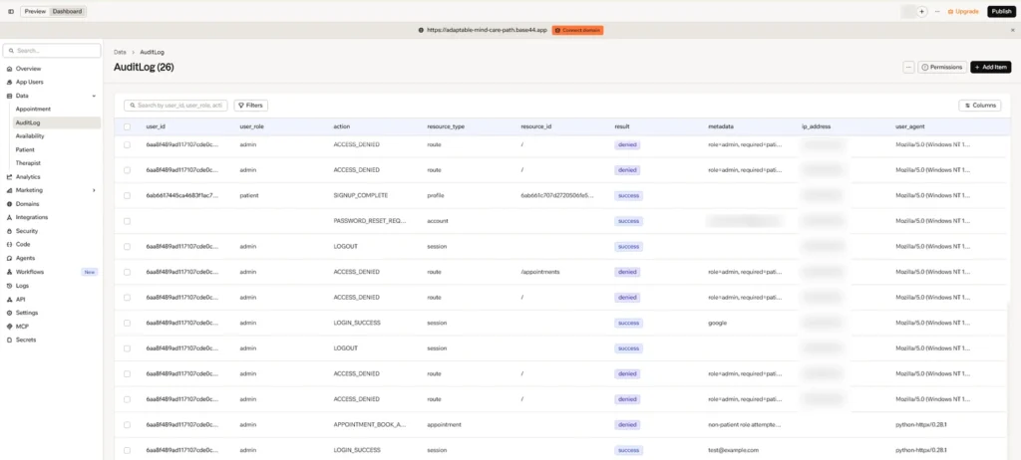Open Agents from the sidebar
1021x460 pixels.
click(x=25, y=258)
